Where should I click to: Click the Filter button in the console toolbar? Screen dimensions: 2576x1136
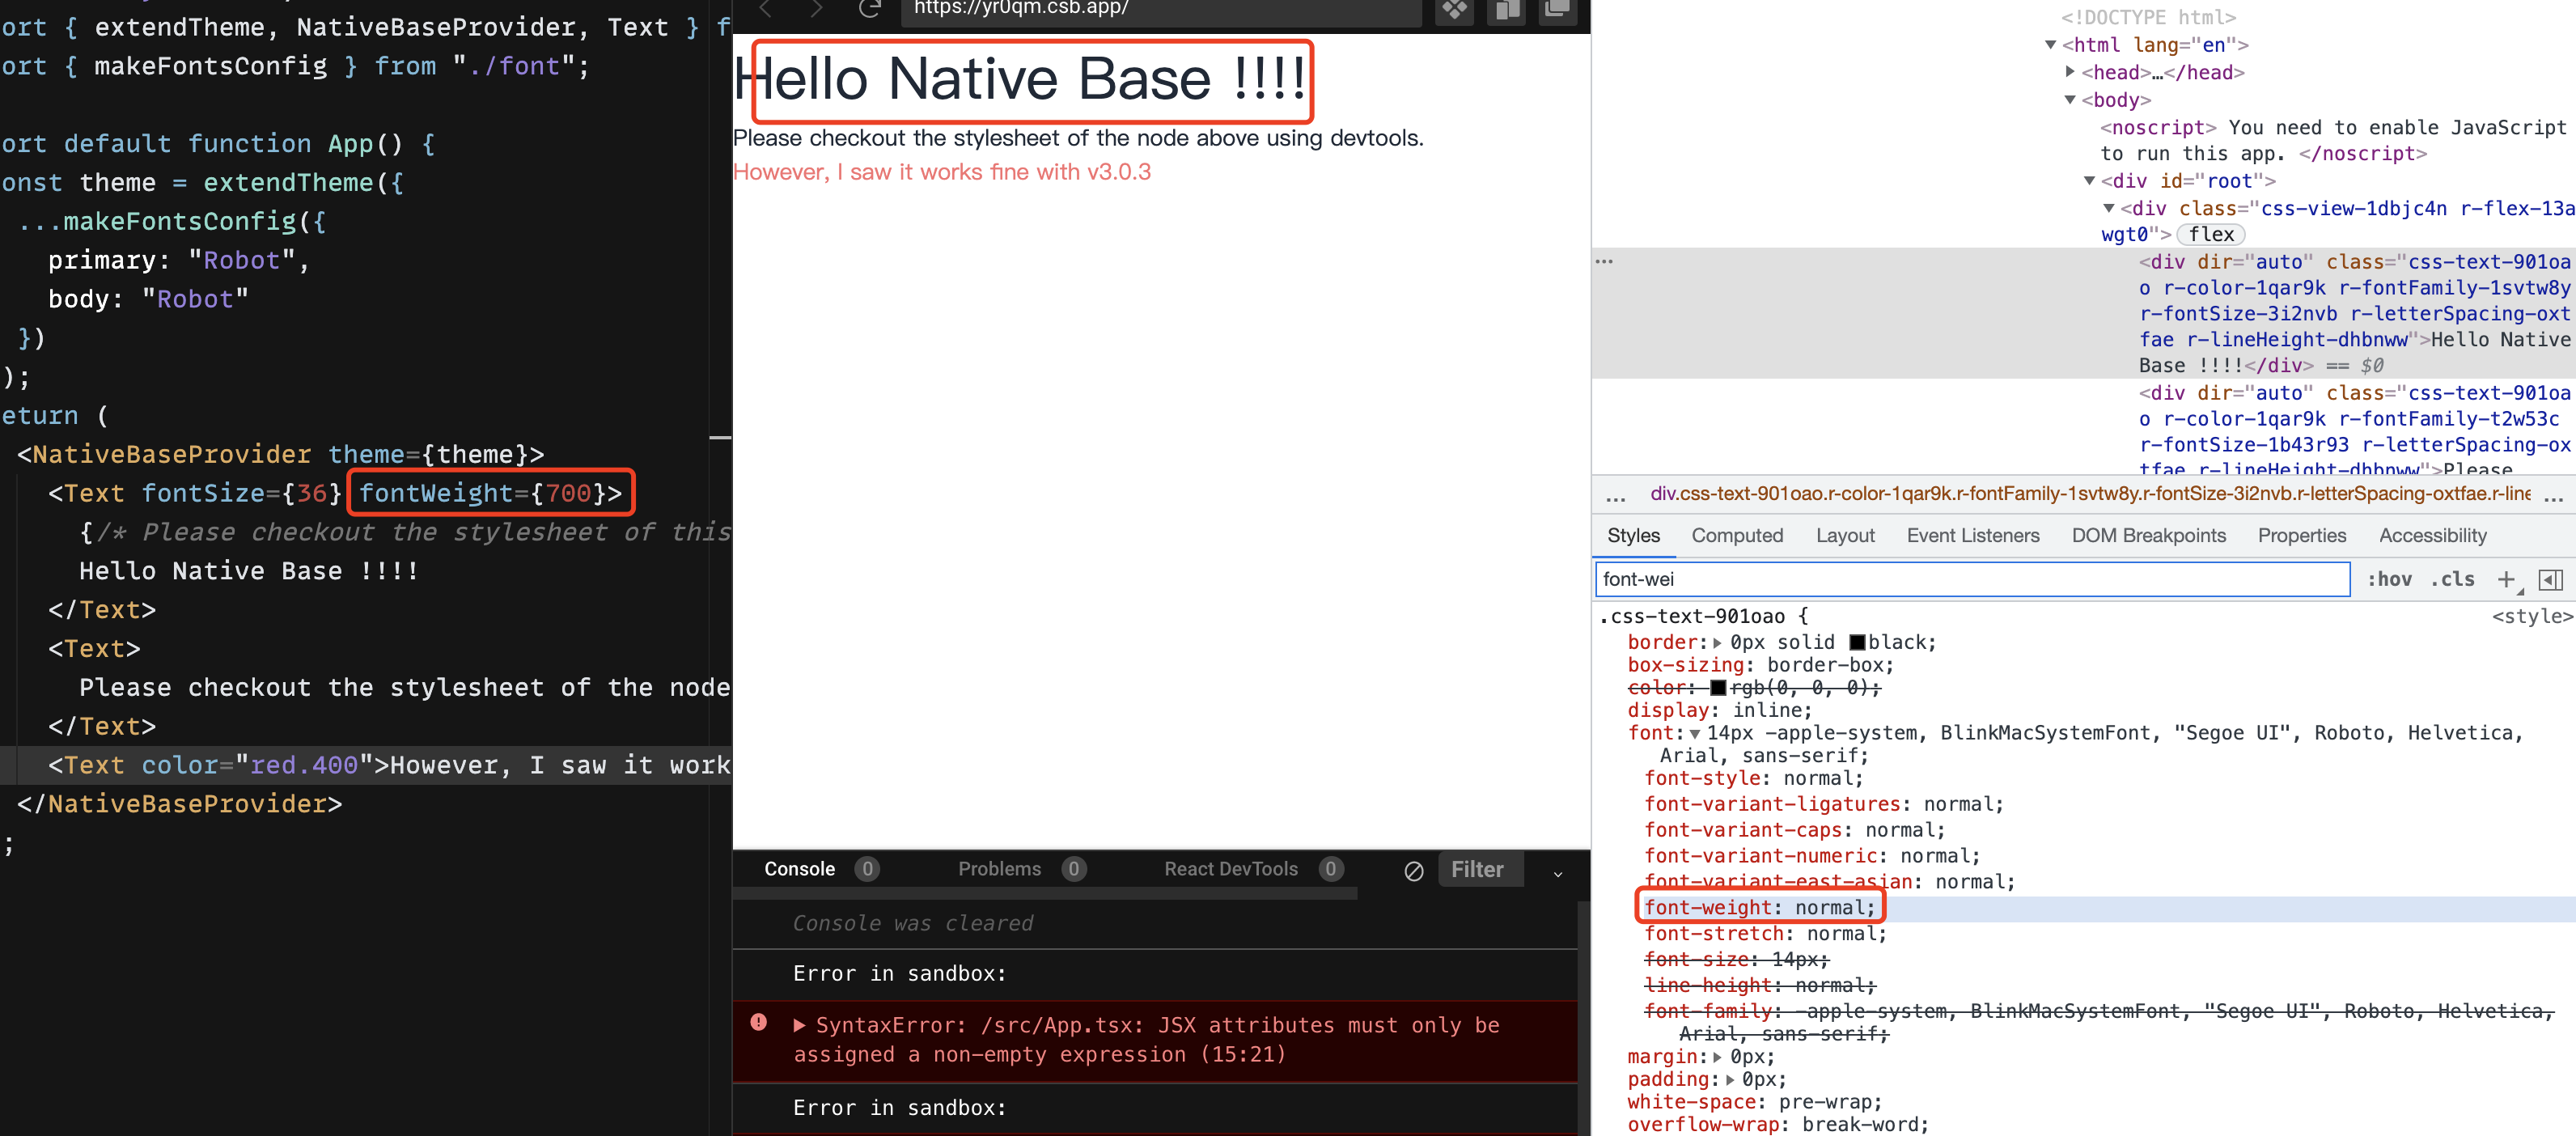pos(1480,869)
